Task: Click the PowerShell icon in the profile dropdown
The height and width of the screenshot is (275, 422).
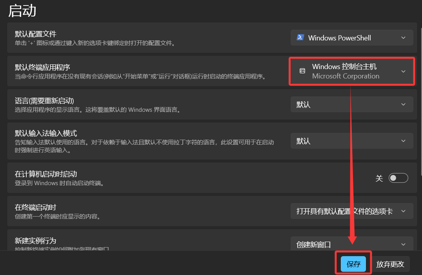Action: point(300,37)
